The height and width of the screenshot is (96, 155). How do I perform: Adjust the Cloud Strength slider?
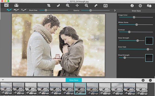click(x=132, y=58)
